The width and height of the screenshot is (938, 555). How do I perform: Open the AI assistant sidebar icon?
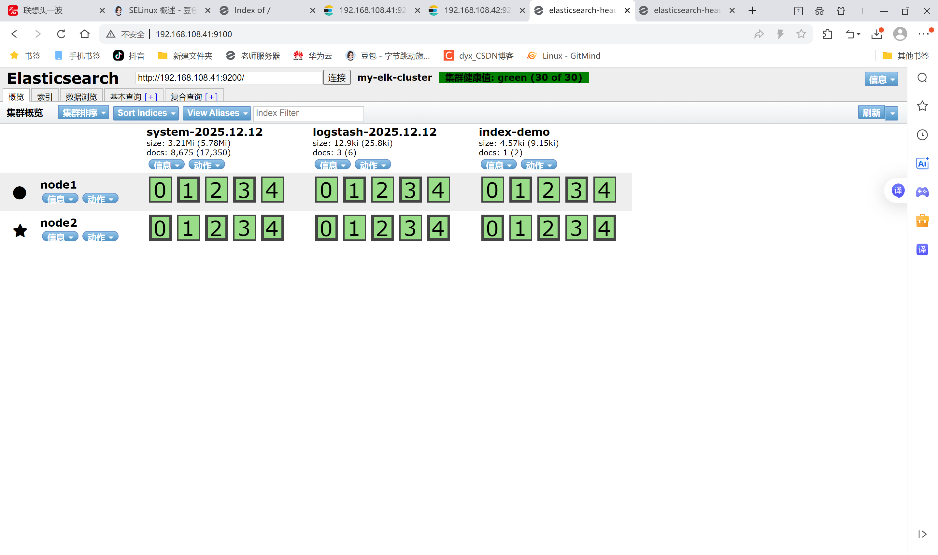point(922,164)
